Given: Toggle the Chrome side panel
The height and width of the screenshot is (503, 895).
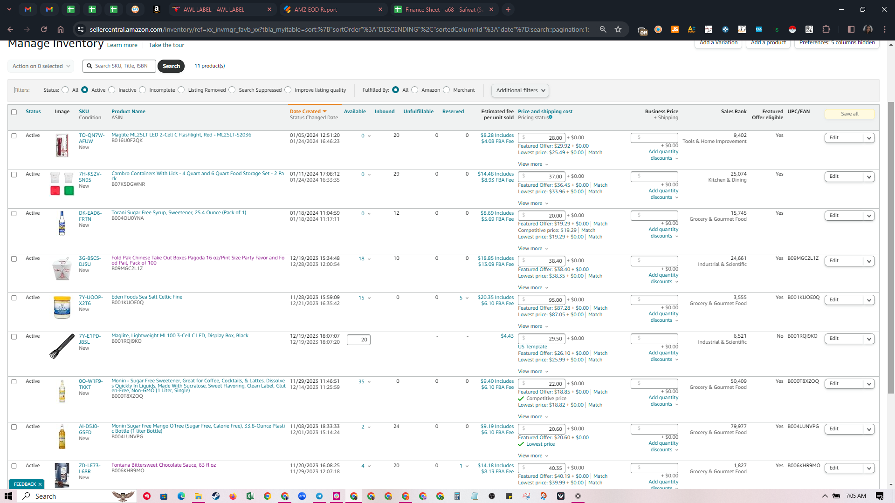Looking at the screenshot, I should tap(851, 29).
